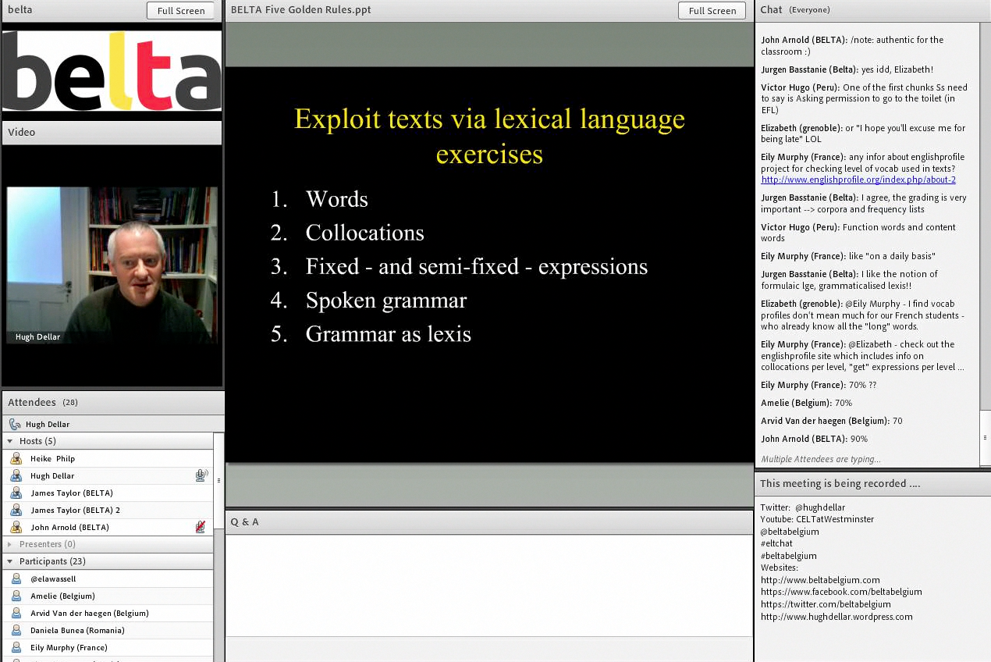The height and width of the screenshot is (662, 991).
Task: Click the avatar icon beside Eily Murphy (France)
Action: coord(16,648)
